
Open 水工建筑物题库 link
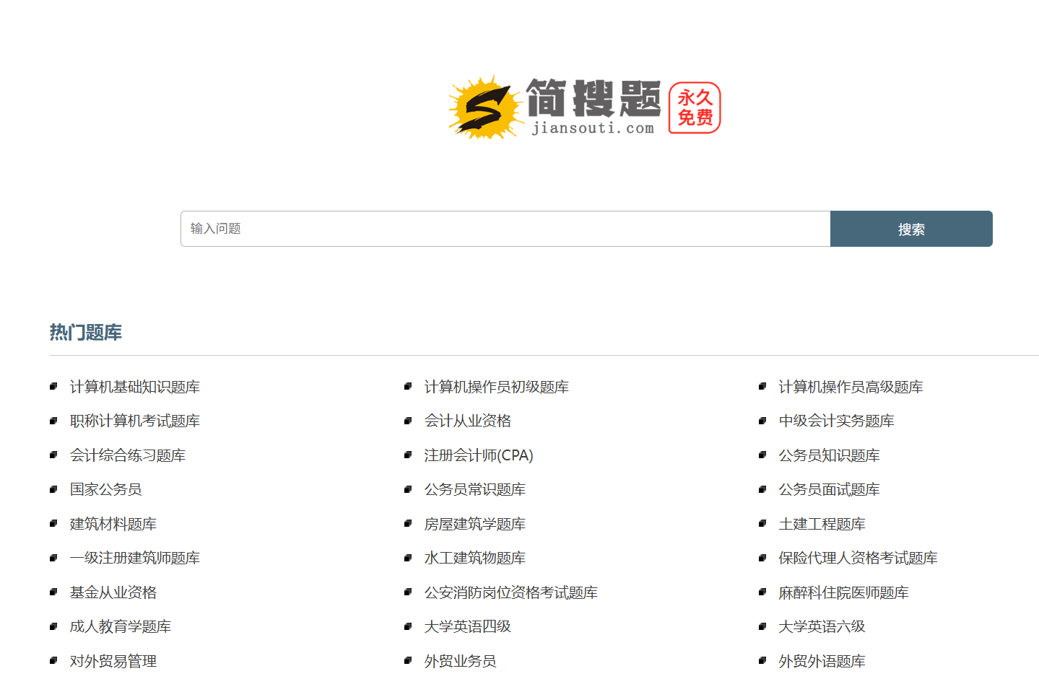(475, 558)
